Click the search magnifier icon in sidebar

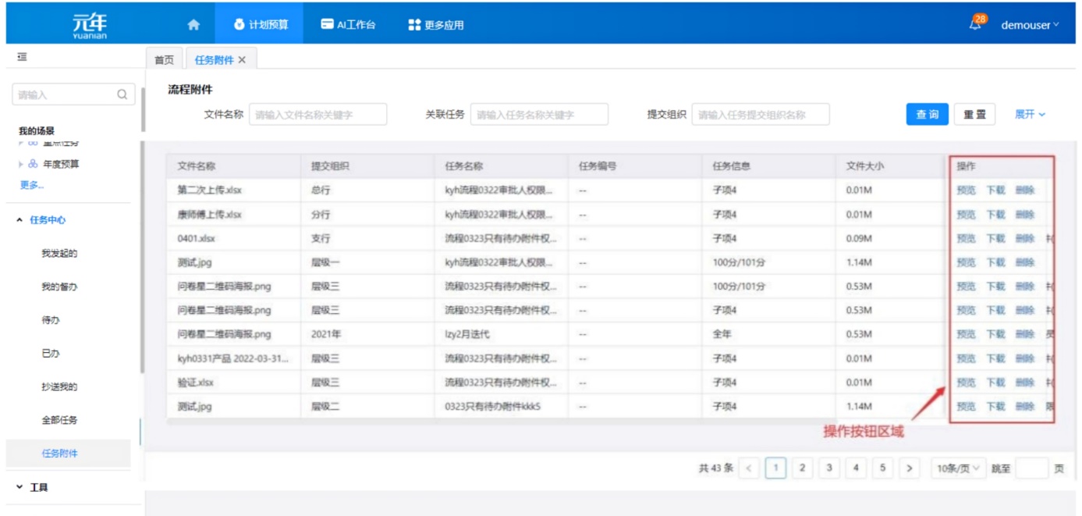coord(122,94)
